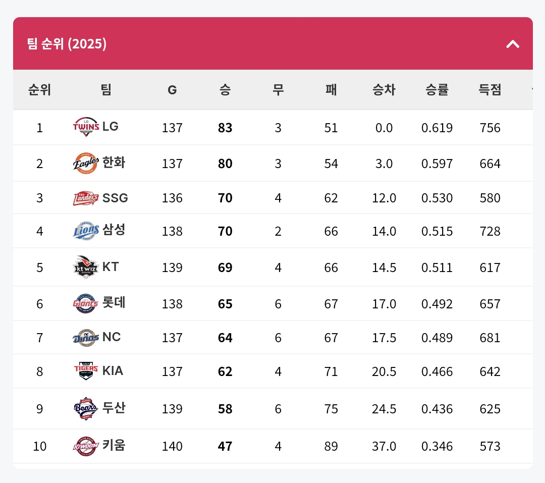Sort by the 득점 column header

pyautogui.click(x=490, y=90)
